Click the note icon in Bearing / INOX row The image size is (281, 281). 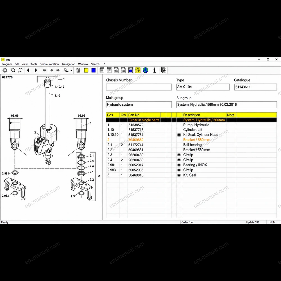(179, 165)
